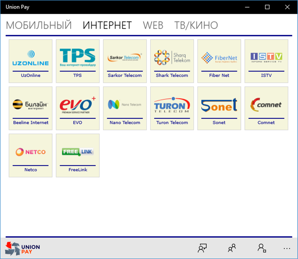Select the Netco provider logo
The height and width of the screenshot is (259, 298).
31,152
